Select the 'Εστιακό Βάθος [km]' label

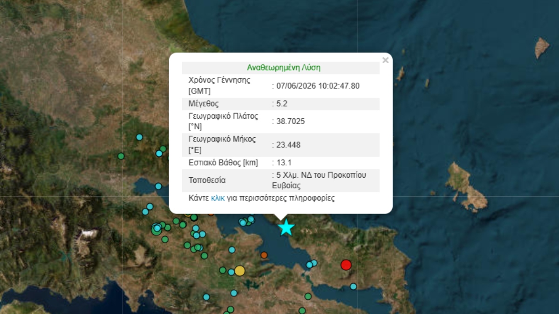pos(223,163)
